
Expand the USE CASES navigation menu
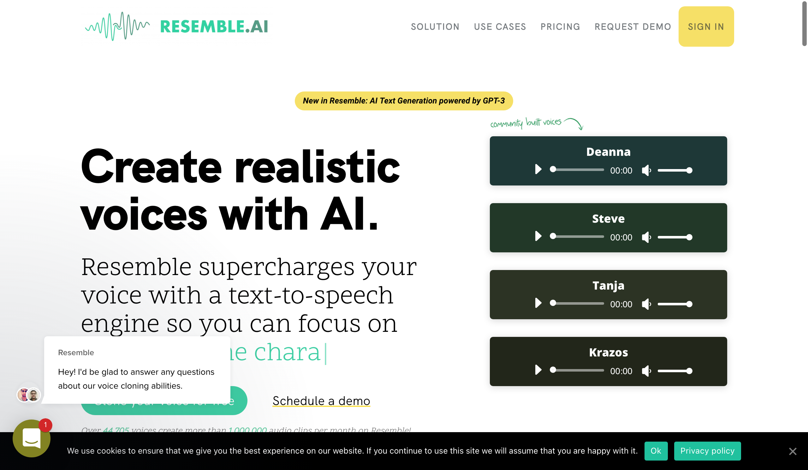[500, 27]
